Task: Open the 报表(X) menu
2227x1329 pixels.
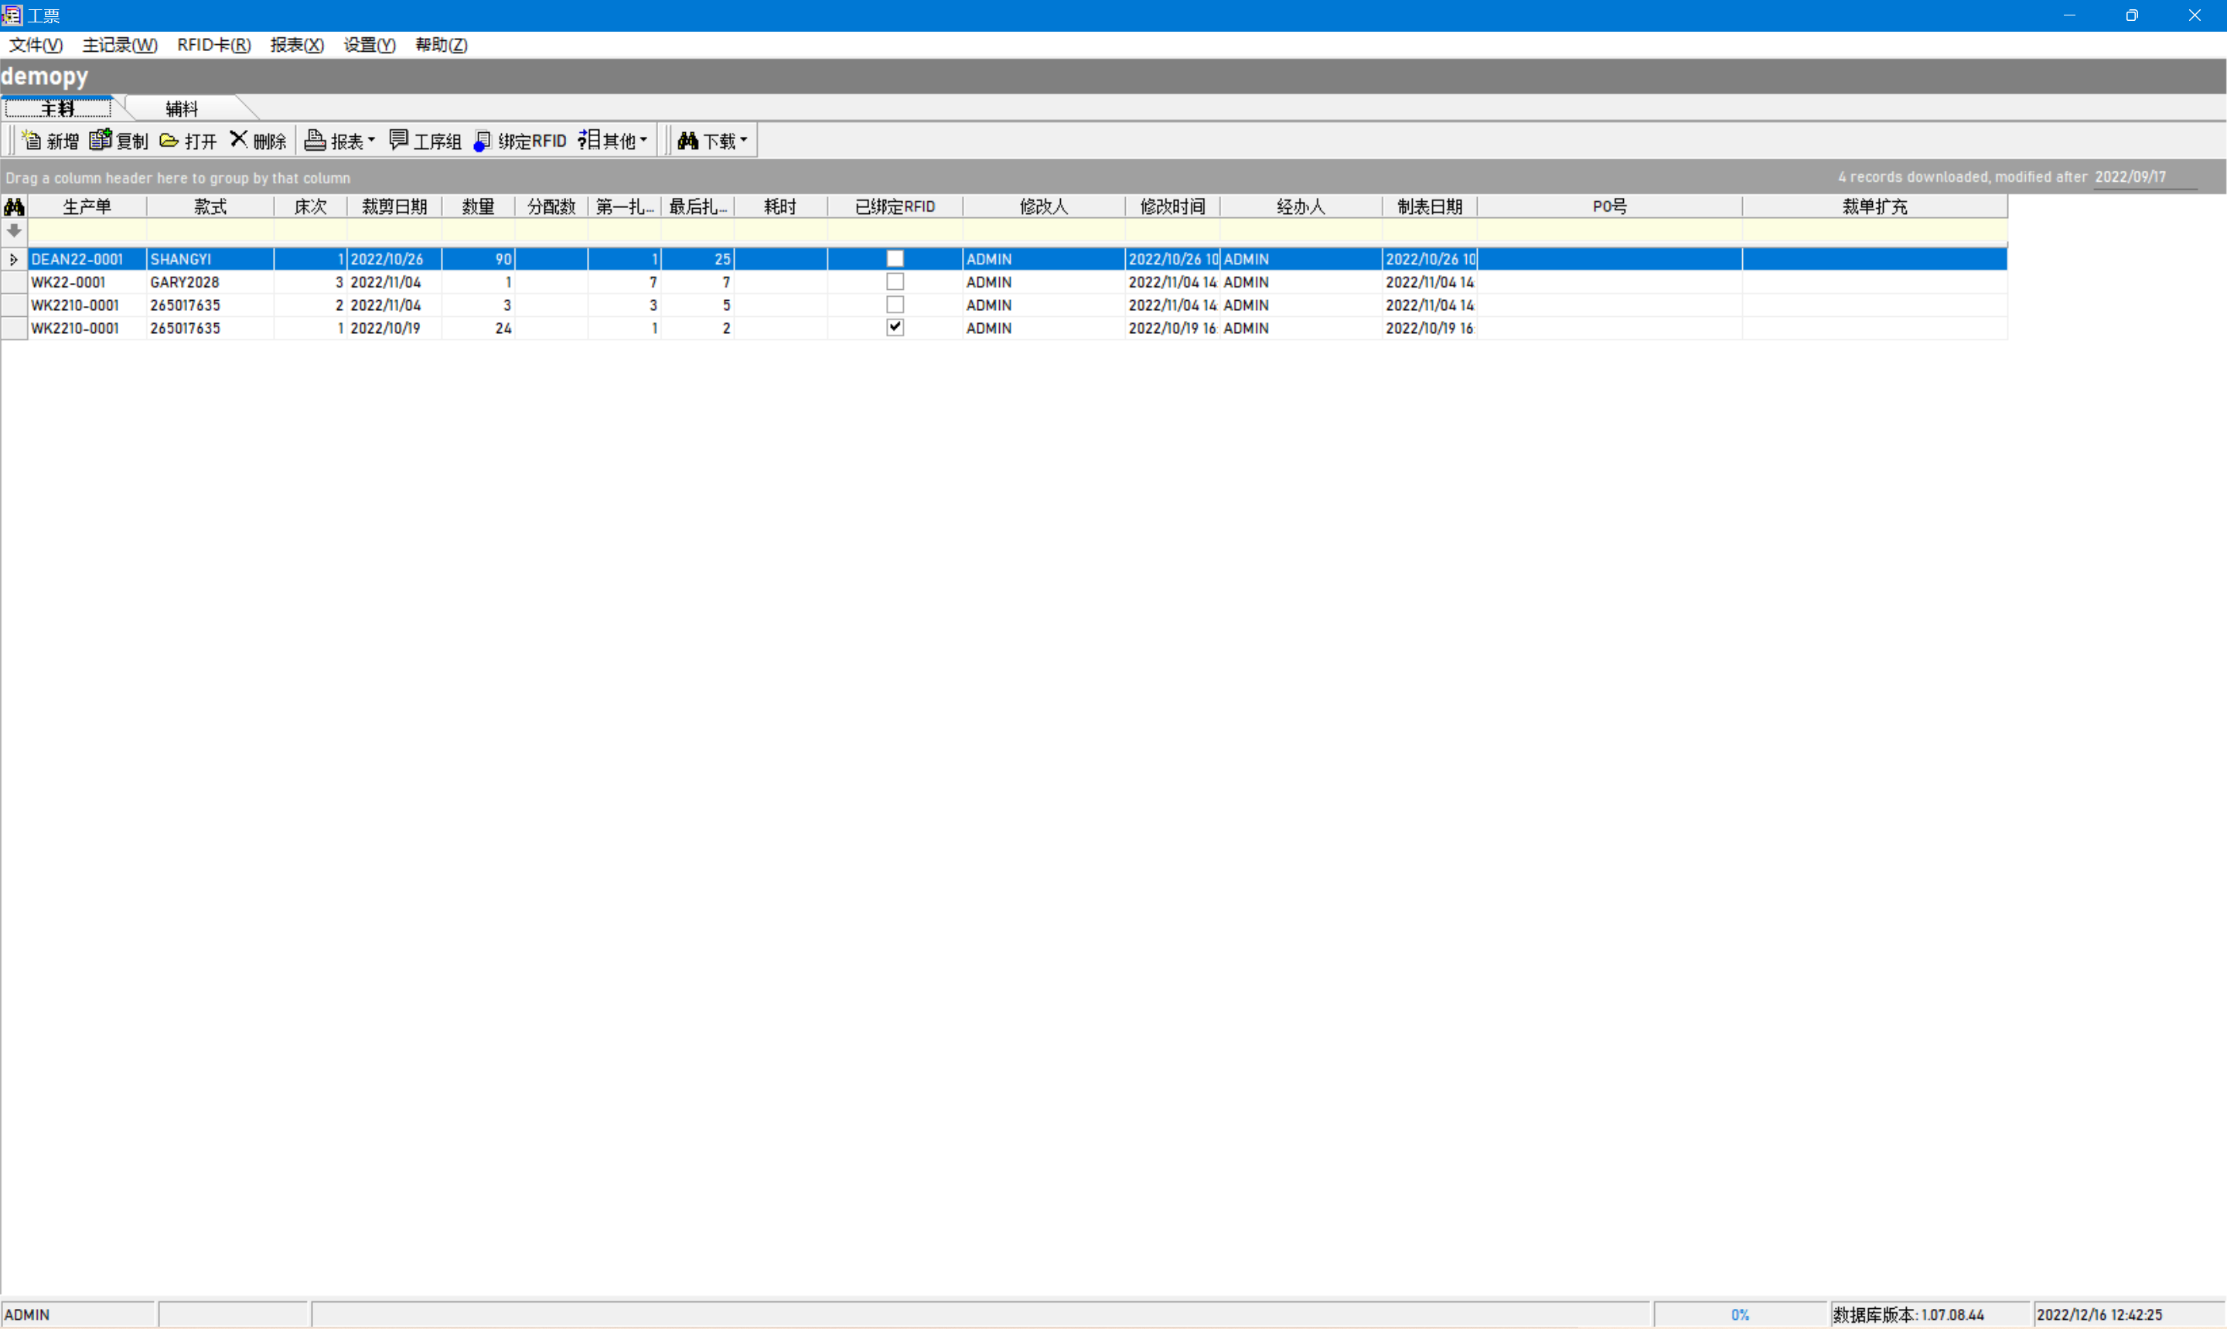Action: (x=297, y=45)
